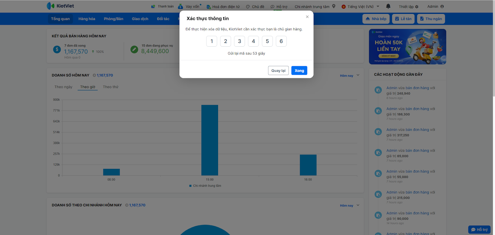Click the activity icon beside the 248,940 order

coord(378,90)
